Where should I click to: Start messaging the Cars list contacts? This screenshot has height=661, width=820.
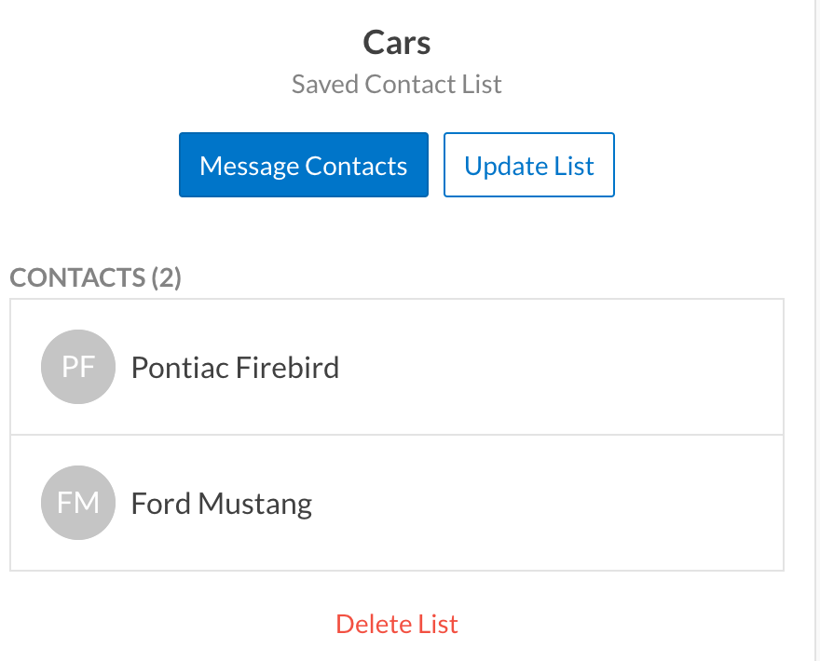304,166
